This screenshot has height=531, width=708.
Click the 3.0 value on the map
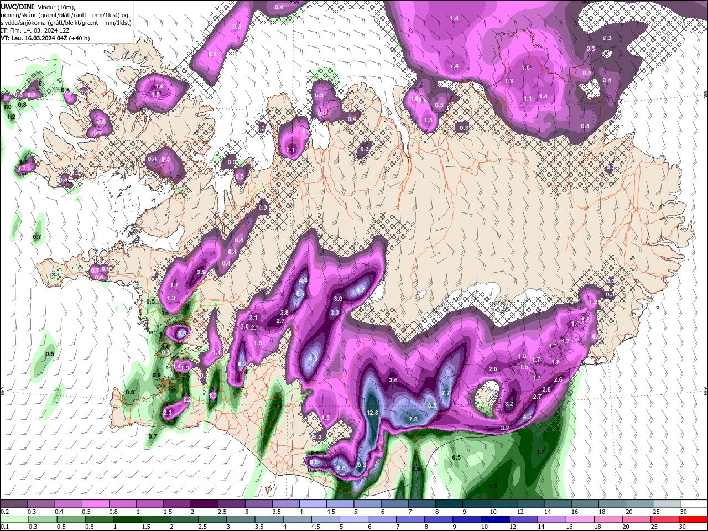(x=338, y=299)
